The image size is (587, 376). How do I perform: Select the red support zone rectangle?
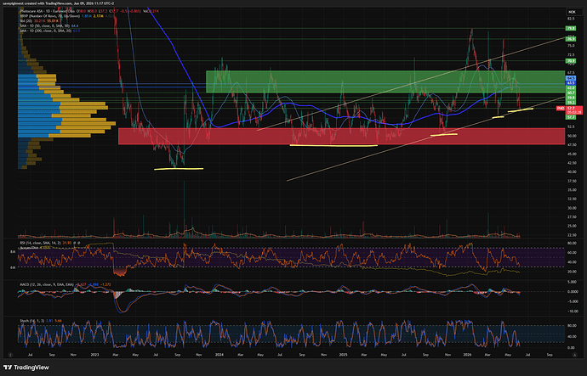click(x=341, y=137)
